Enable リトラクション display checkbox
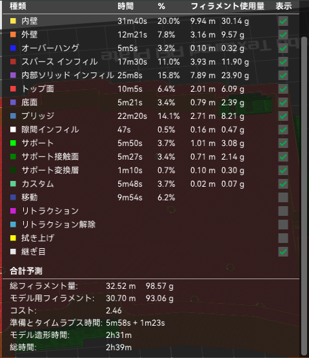This screenshot has width=309, height=358. pyautogui.click(x=283, y=211)
